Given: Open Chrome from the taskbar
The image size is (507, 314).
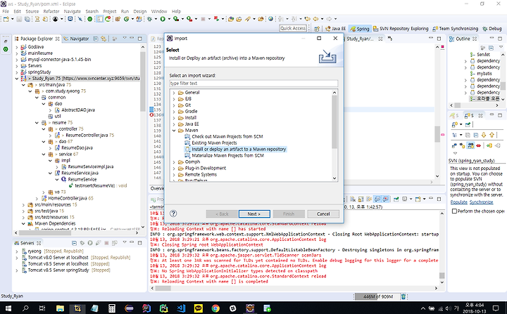Looking at the screenshot, I should pyautogui.click(x=215, y=308).
